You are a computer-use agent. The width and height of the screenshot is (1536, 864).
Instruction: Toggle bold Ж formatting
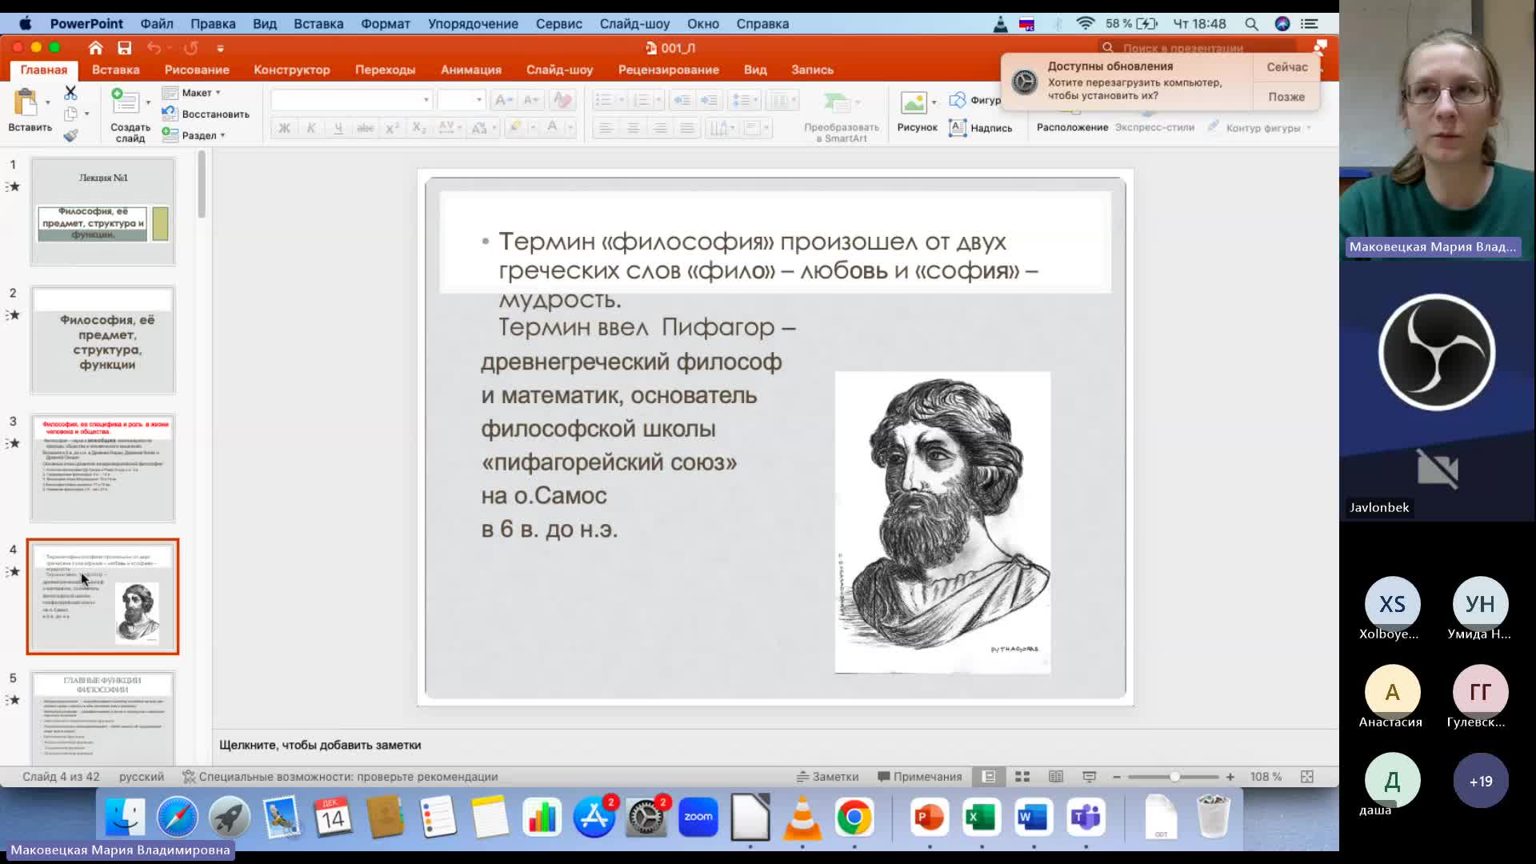284,128
